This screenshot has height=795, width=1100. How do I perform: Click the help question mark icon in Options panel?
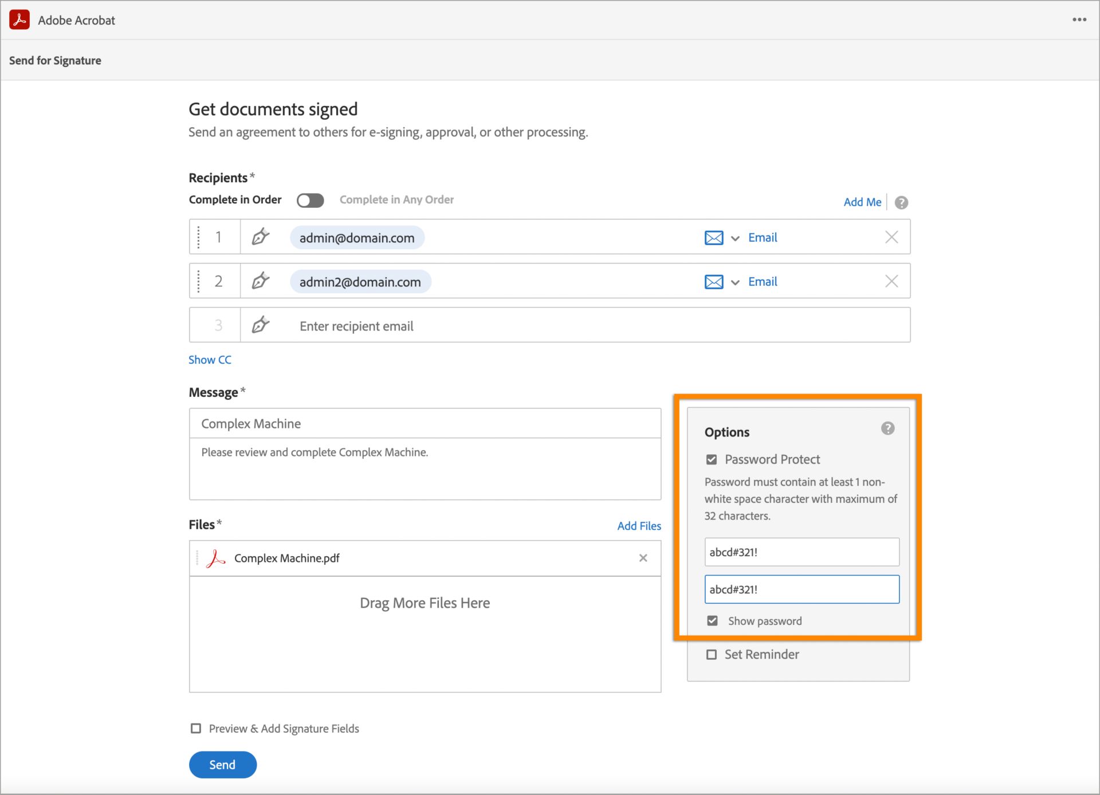coord(888,428)
